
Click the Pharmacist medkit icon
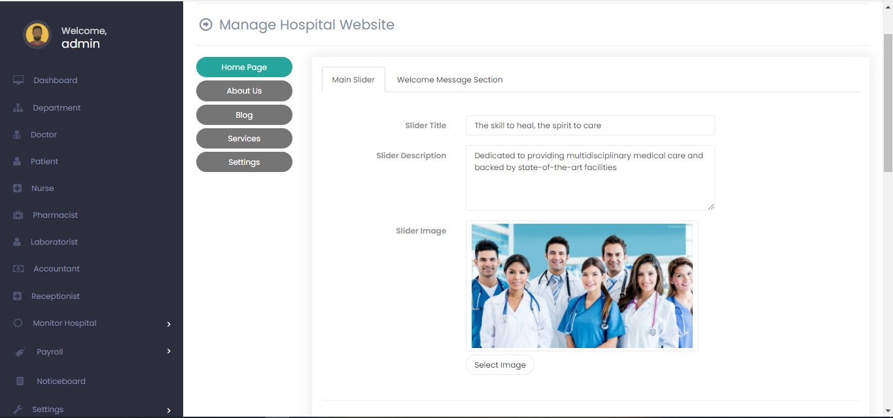18,215
